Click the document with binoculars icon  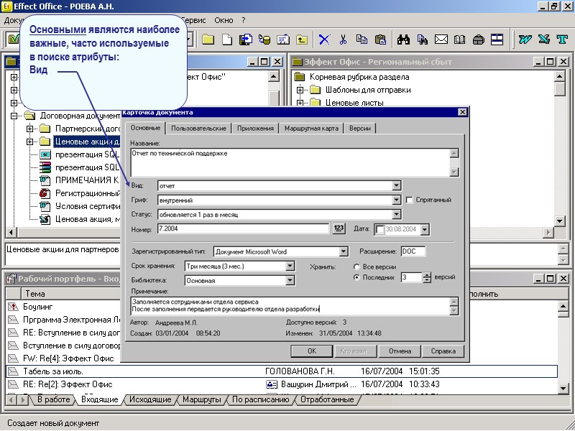[422, 40]
